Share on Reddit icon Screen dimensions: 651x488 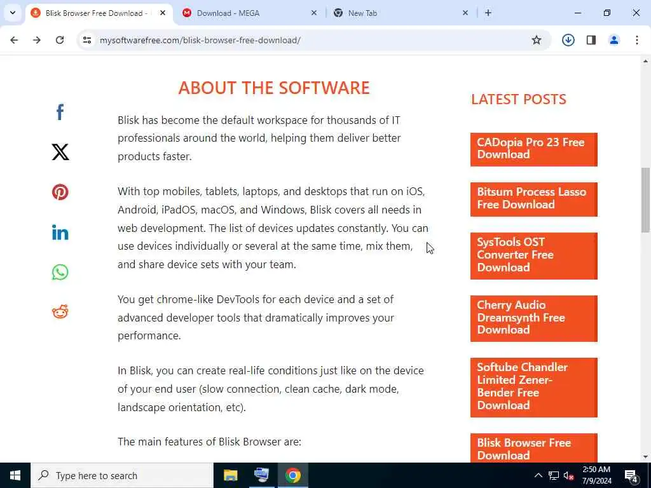pyautogui.click(x=60, y=311)
